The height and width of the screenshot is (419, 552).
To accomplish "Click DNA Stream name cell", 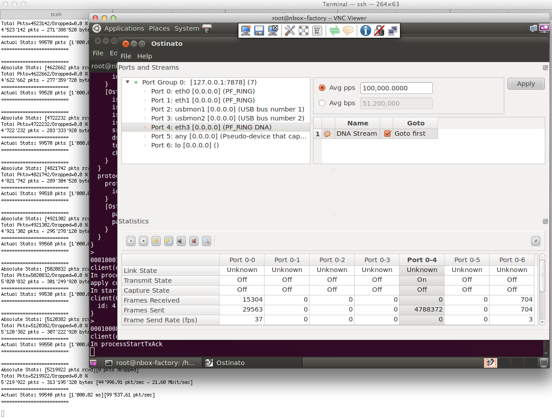I will pyautogui.click(x=357, y=134).
